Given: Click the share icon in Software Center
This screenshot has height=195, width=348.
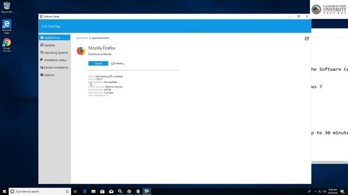Looking at the screenshot, I should pos(307,38).
